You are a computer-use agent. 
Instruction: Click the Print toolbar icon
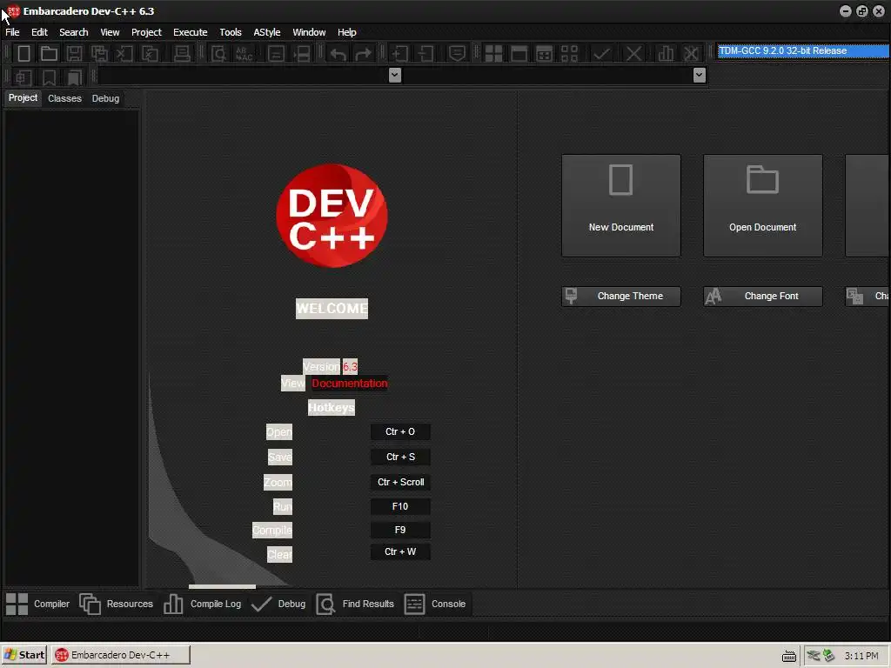[182, 53]
